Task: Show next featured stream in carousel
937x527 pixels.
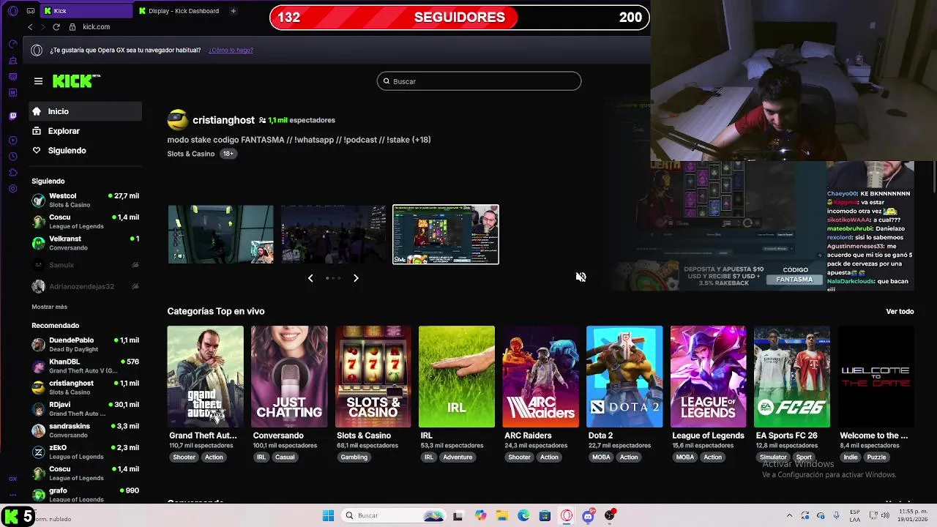Action: (x=356, y=278)
